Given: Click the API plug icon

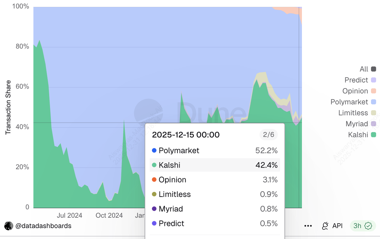Looking at the screenshot, I should point(325,226).
